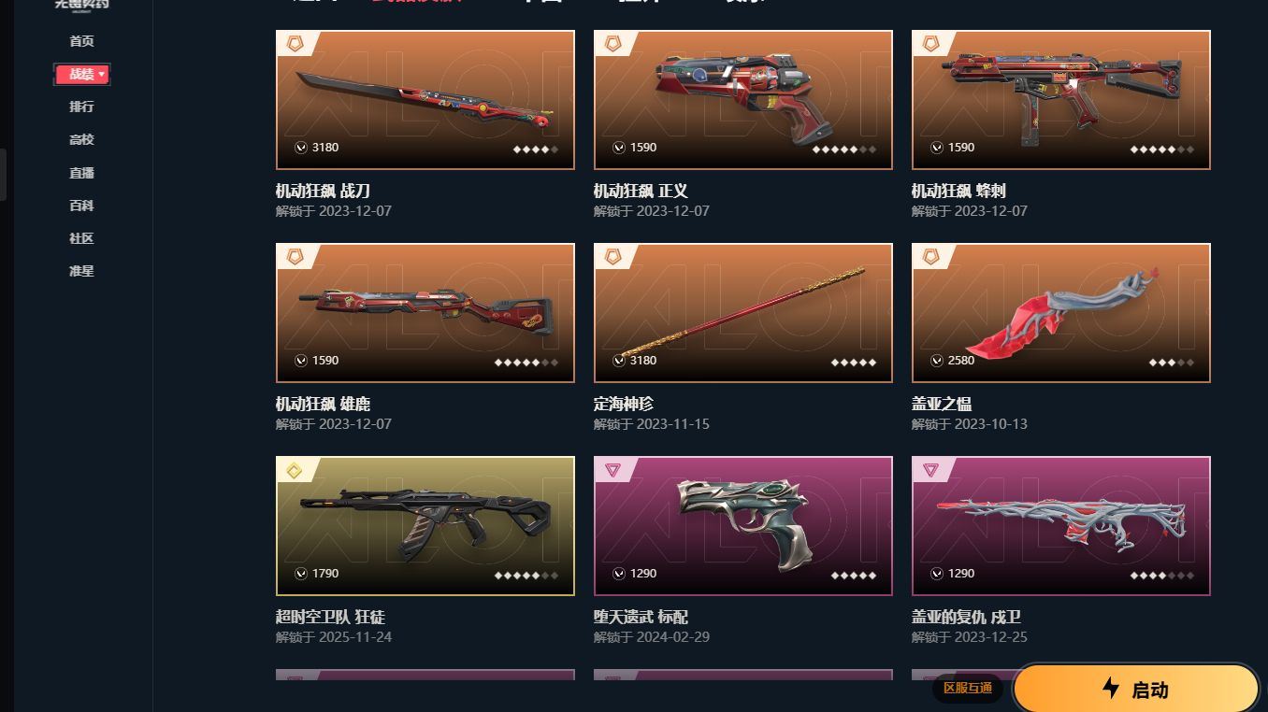
Task: Click the gold diamond badge on 超时空卫队 狂徒
Action: tap(295, 470)
